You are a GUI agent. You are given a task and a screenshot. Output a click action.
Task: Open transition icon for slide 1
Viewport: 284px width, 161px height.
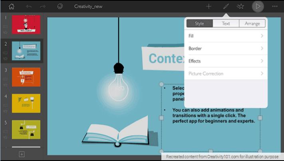click(x=6, y=27)
